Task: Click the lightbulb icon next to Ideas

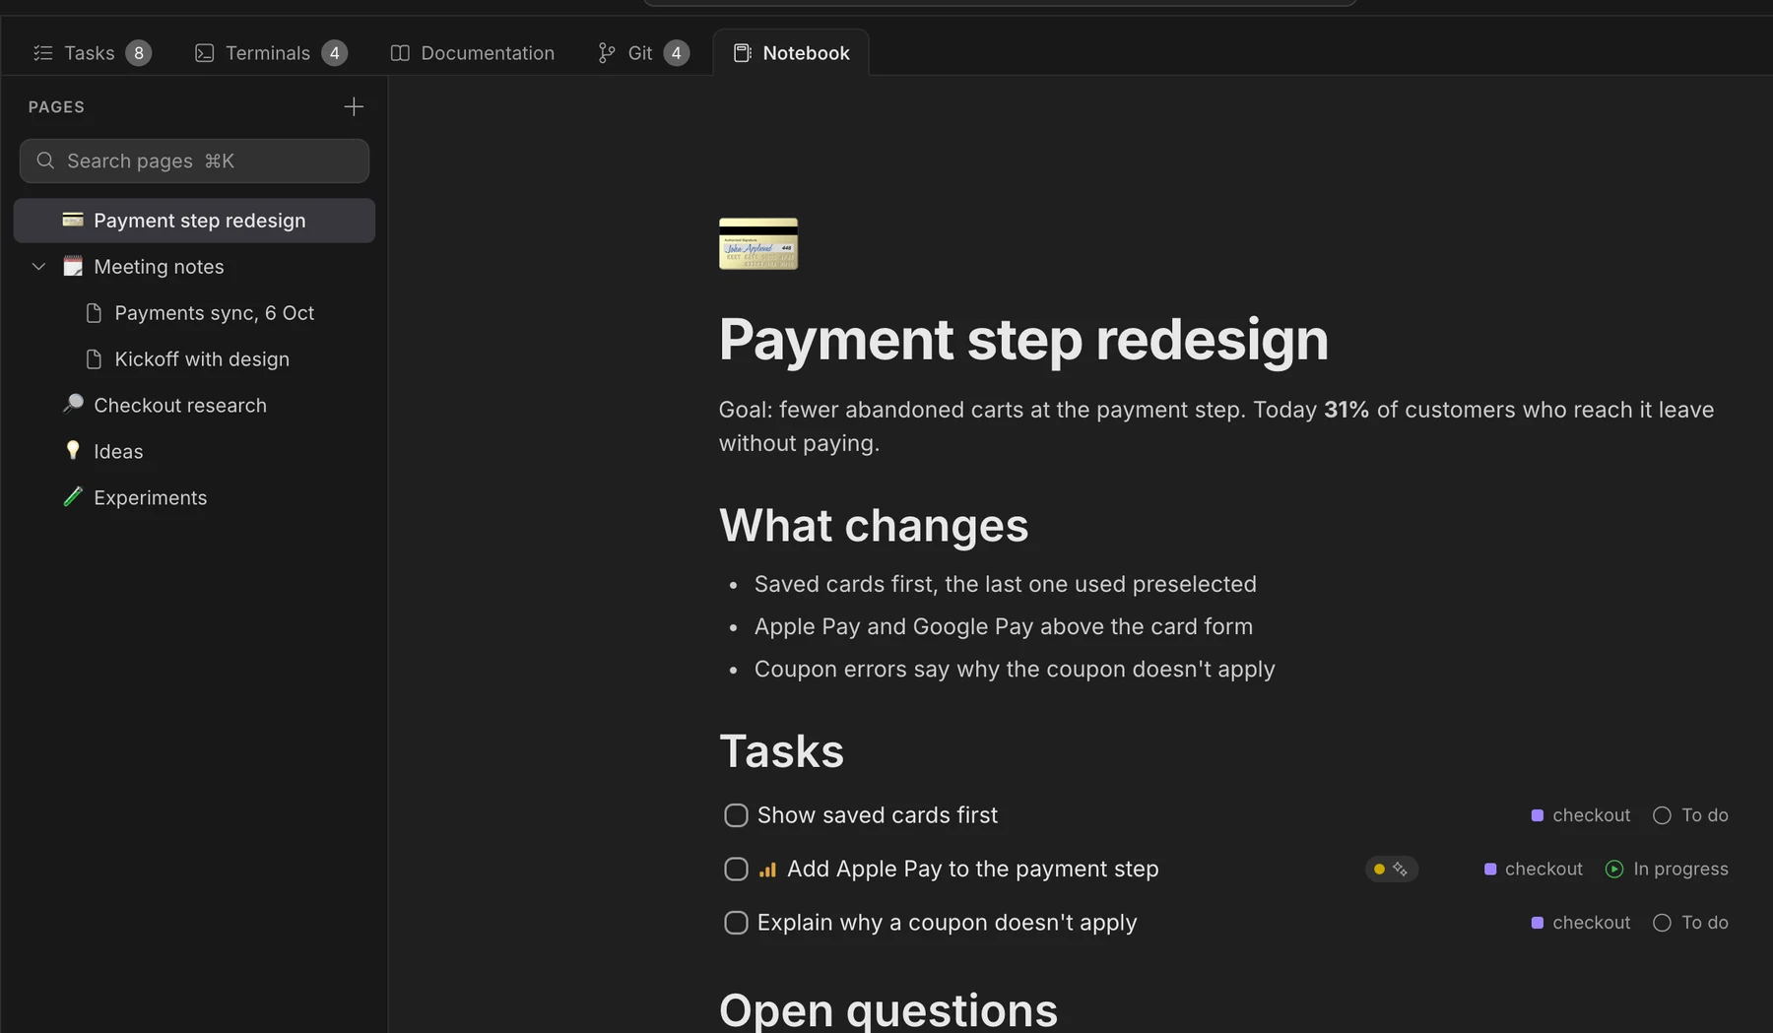Action: [x=73, y=451]
